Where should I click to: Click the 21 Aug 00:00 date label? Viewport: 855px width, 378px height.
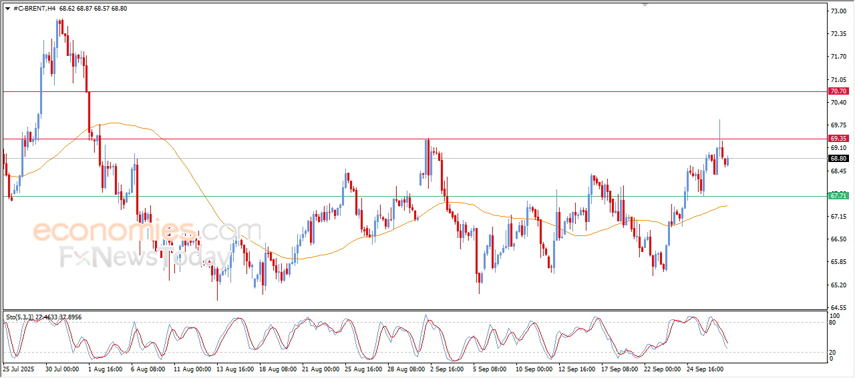click(320, 368)
